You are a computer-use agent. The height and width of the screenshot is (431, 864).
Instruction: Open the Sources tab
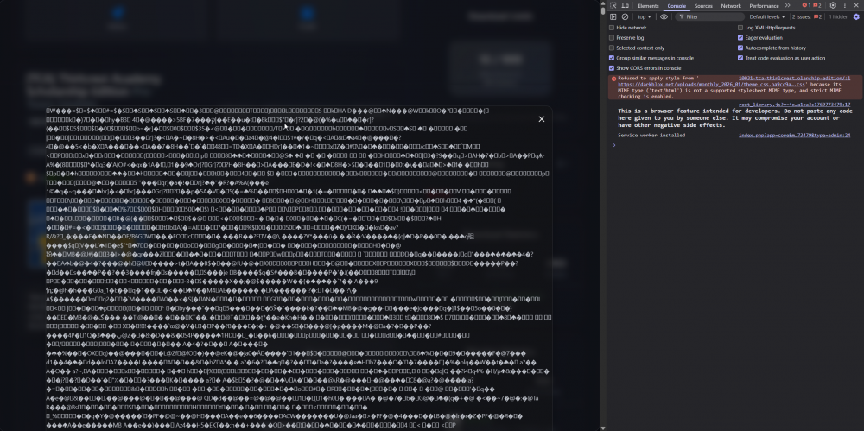pyautogui.click(x=703, y=5)
